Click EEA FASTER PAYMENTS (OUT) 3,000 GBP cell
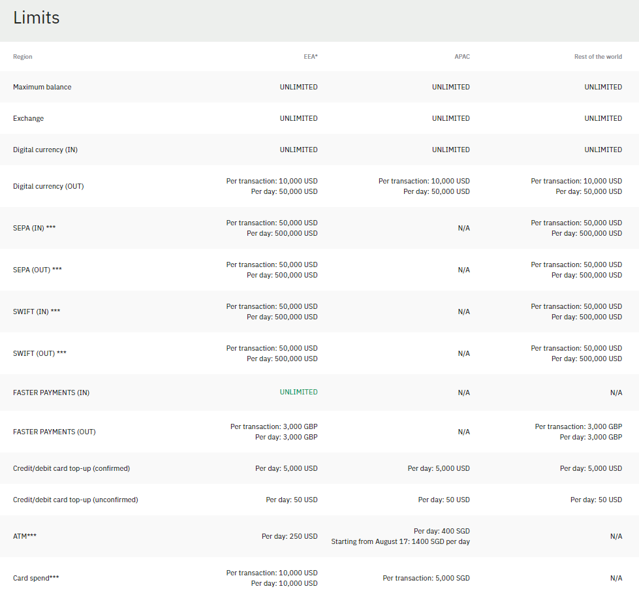Image resolution: width=639 pixels, height=608 pixels. click(x=274, y=432)
